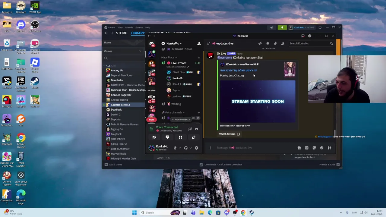
Task: Invite people icon next to KonkaMc server
Action: pos(199,43)
